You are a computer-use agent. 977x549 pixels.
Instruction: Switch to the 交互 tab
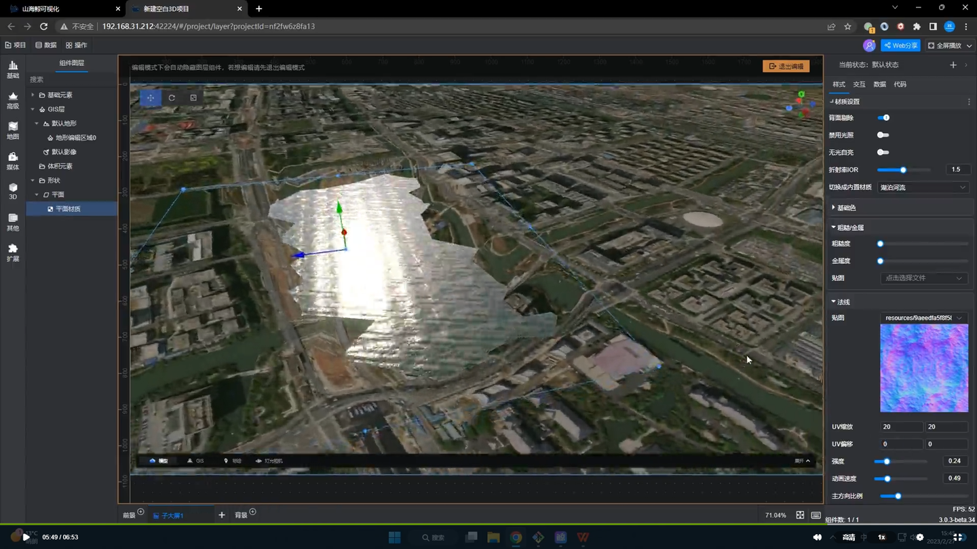pyautogui.click(x=859, y=84)
